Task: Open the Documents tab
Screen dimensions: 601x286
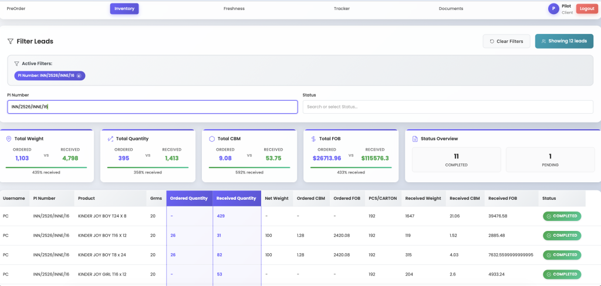Action: (451, 9)
